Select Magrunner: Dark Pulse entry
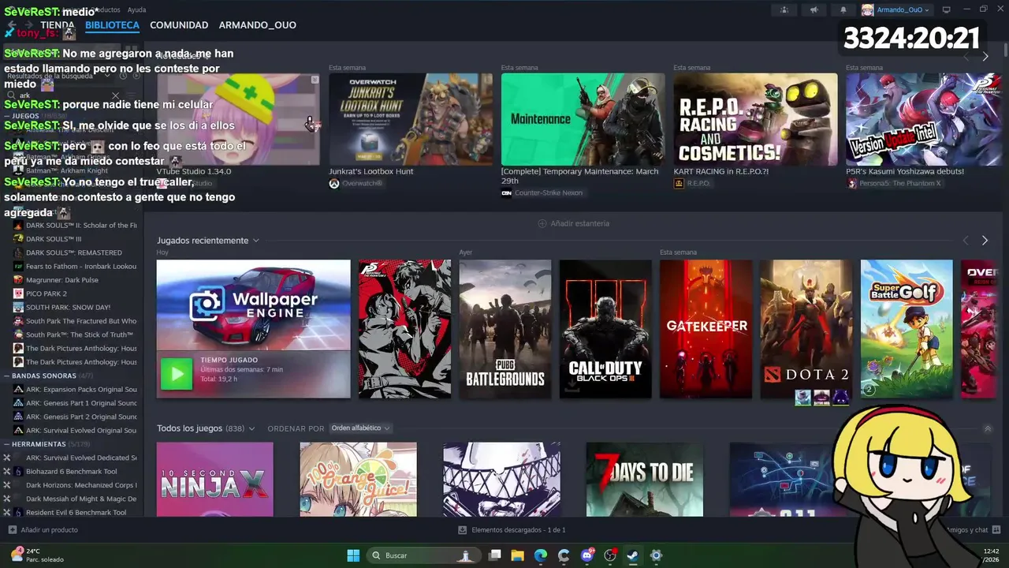The width and height of the screenshot is (1009, 568). (62, 280)
